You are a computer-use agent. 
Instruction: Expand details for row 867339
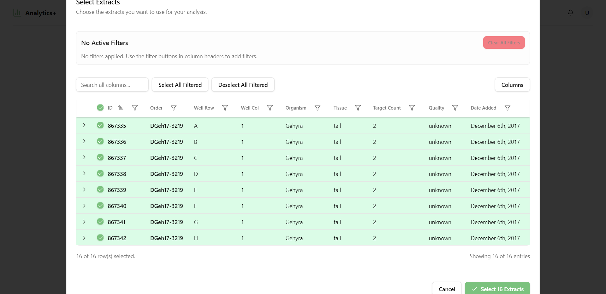coord(84,189)
